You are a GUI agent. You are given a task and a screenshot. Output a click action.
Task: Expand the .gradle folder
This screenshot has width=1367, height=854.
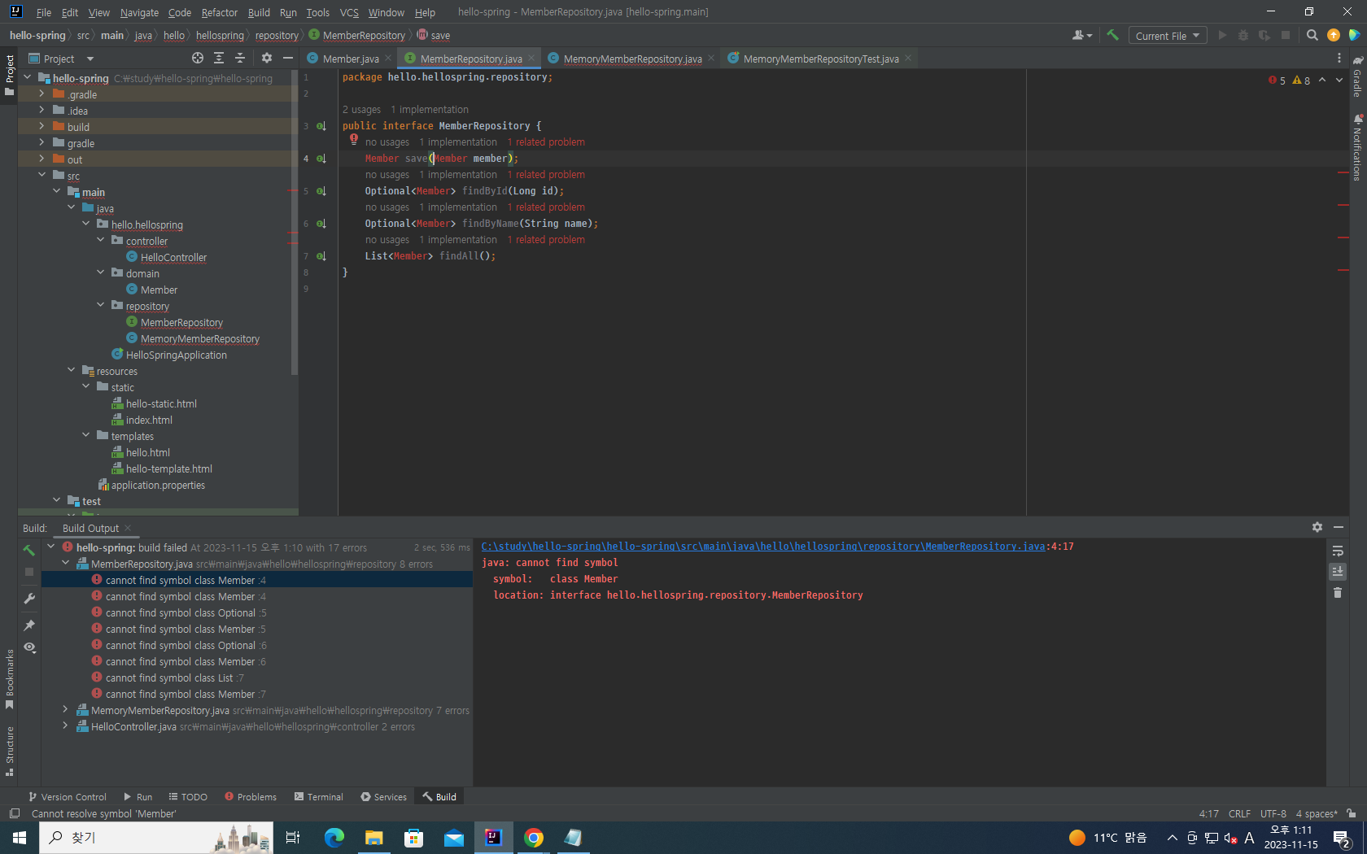pos(41,94)
